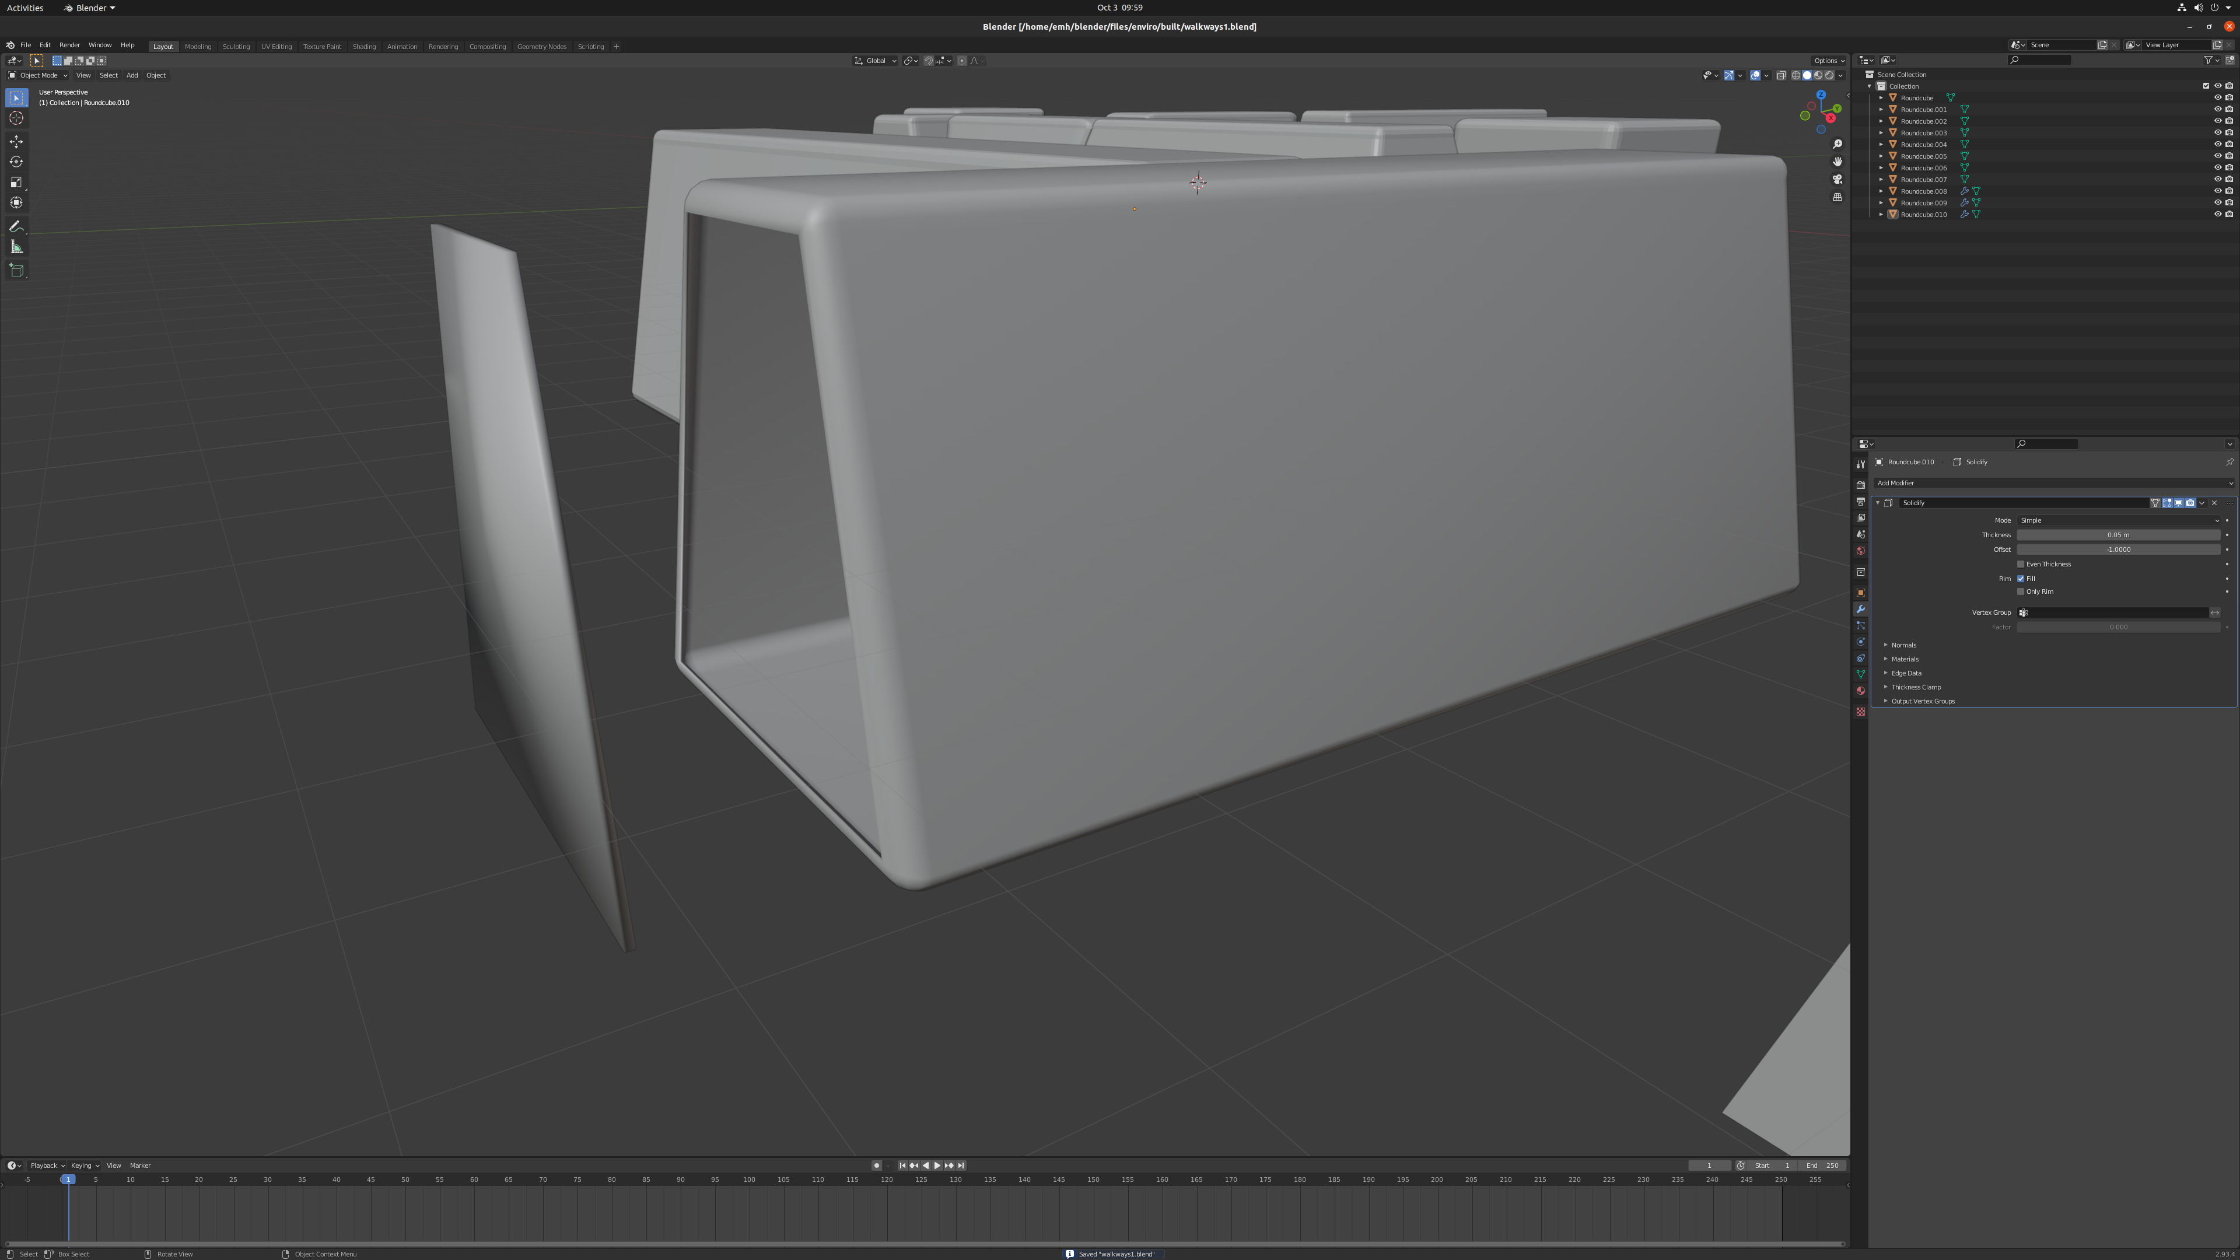This screenshot has height=1260, width=2240.
Task: Open the Render properties tab
Action: (1861, 485)
